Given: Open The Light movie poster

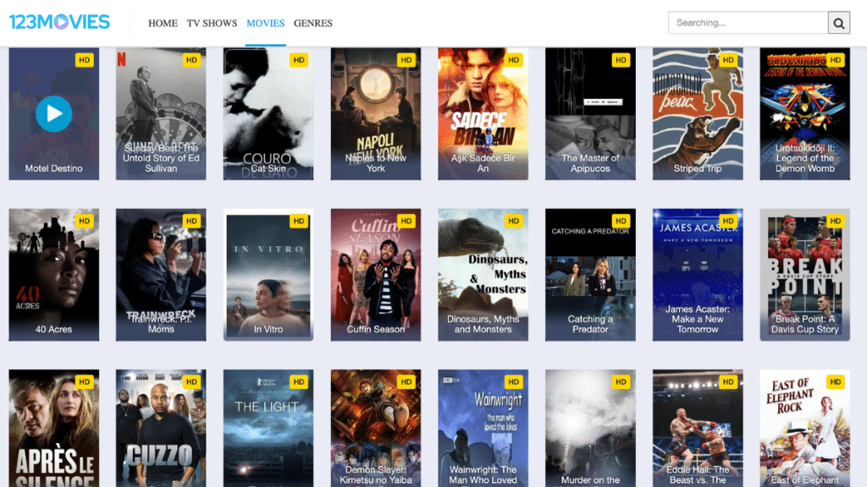Looking at the screenshot, I should click(268, 429).
